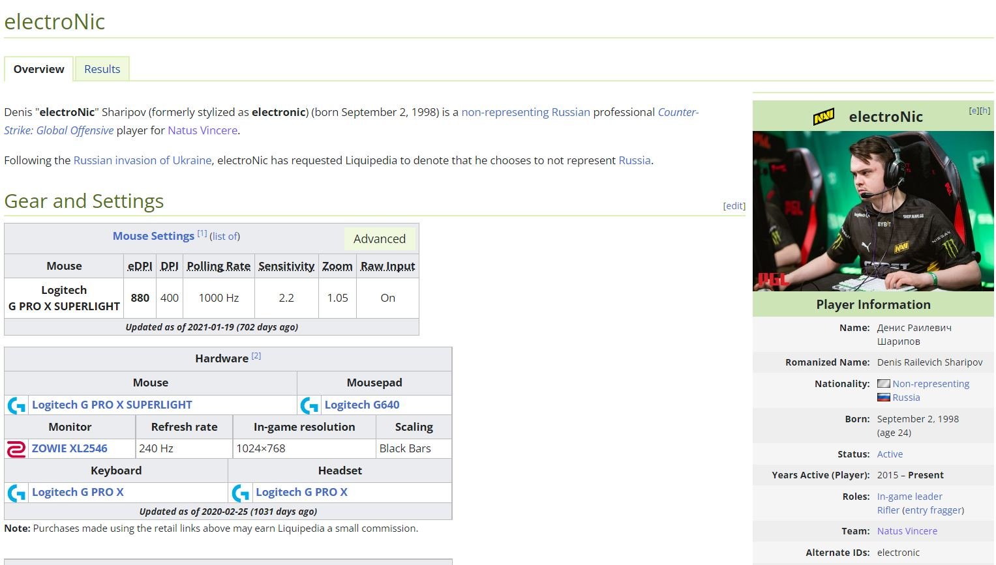Click the ZOWIE logo icon
996x565 pixels.
click(16, 449)
